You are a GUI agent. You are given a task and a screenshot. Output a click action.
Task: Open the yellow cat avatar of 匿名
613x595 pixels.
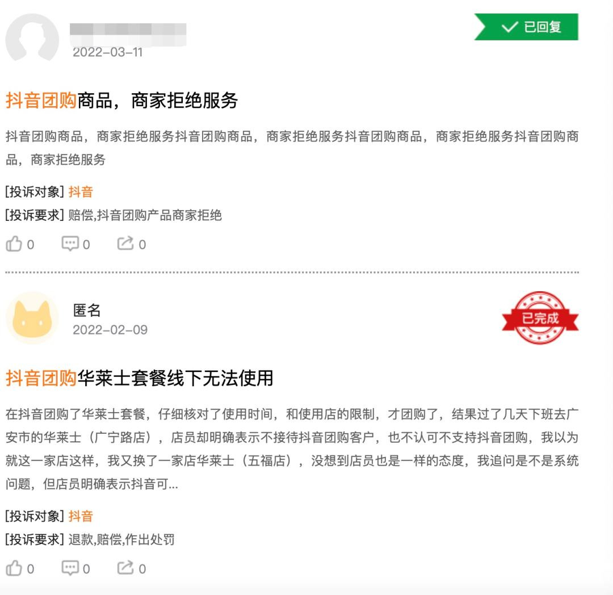point(32,318)
